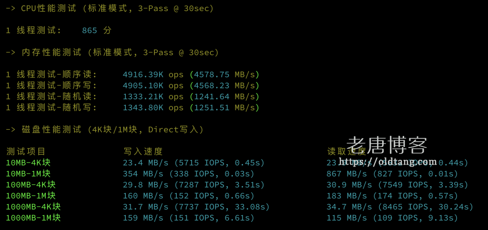Click the 10MB-1M块 row label

coord(28,174)
